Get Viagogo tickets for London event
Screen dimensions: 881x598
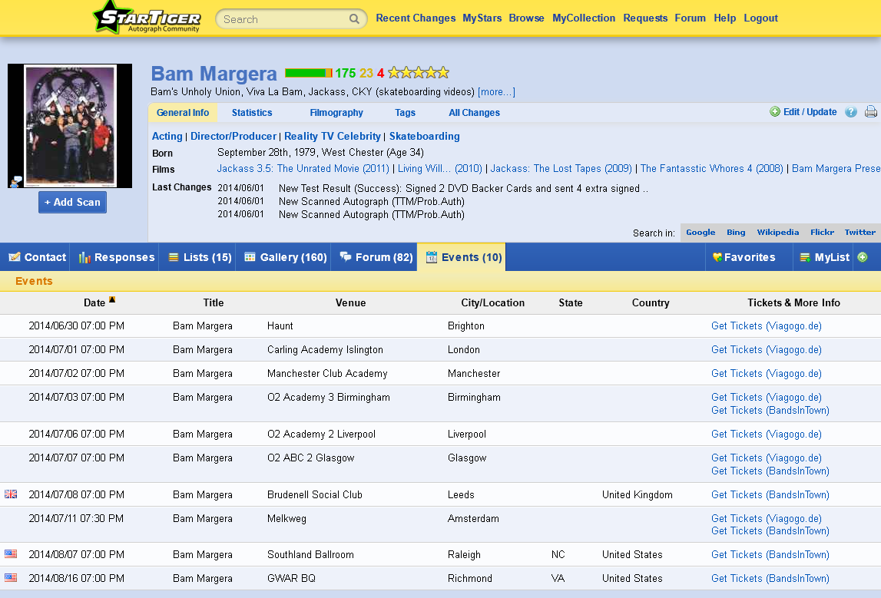[767, 349]
